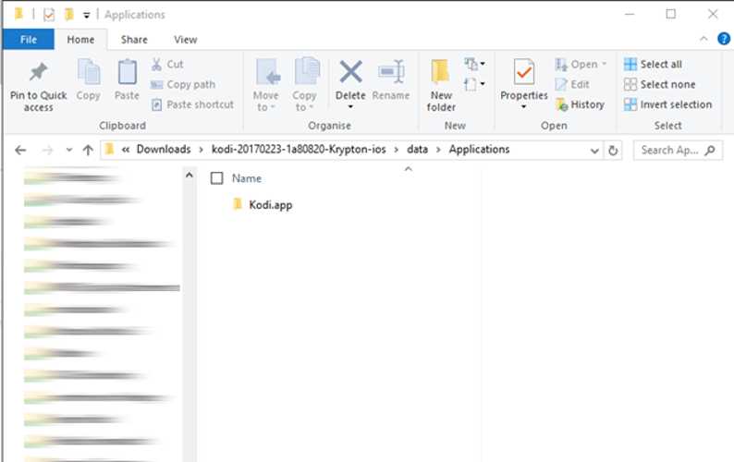Go up one folder level
The height and width of the screenshot is (462, 734).
coord(88,150)
